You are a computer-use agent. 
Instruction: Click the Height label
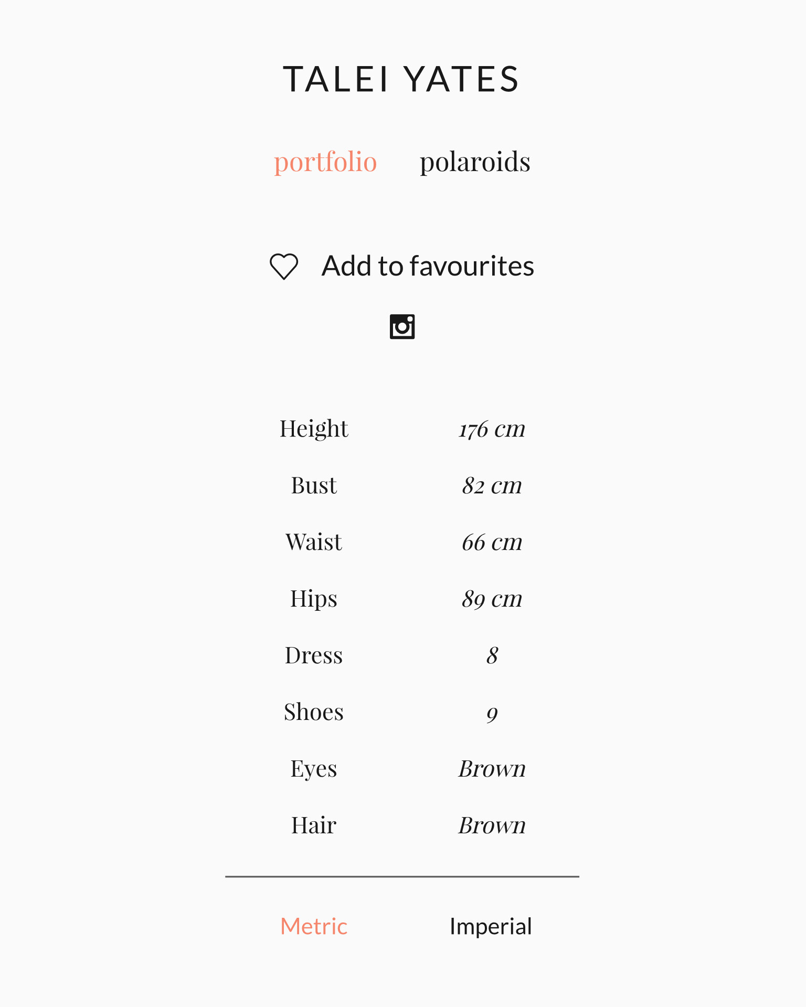[314, 429]
